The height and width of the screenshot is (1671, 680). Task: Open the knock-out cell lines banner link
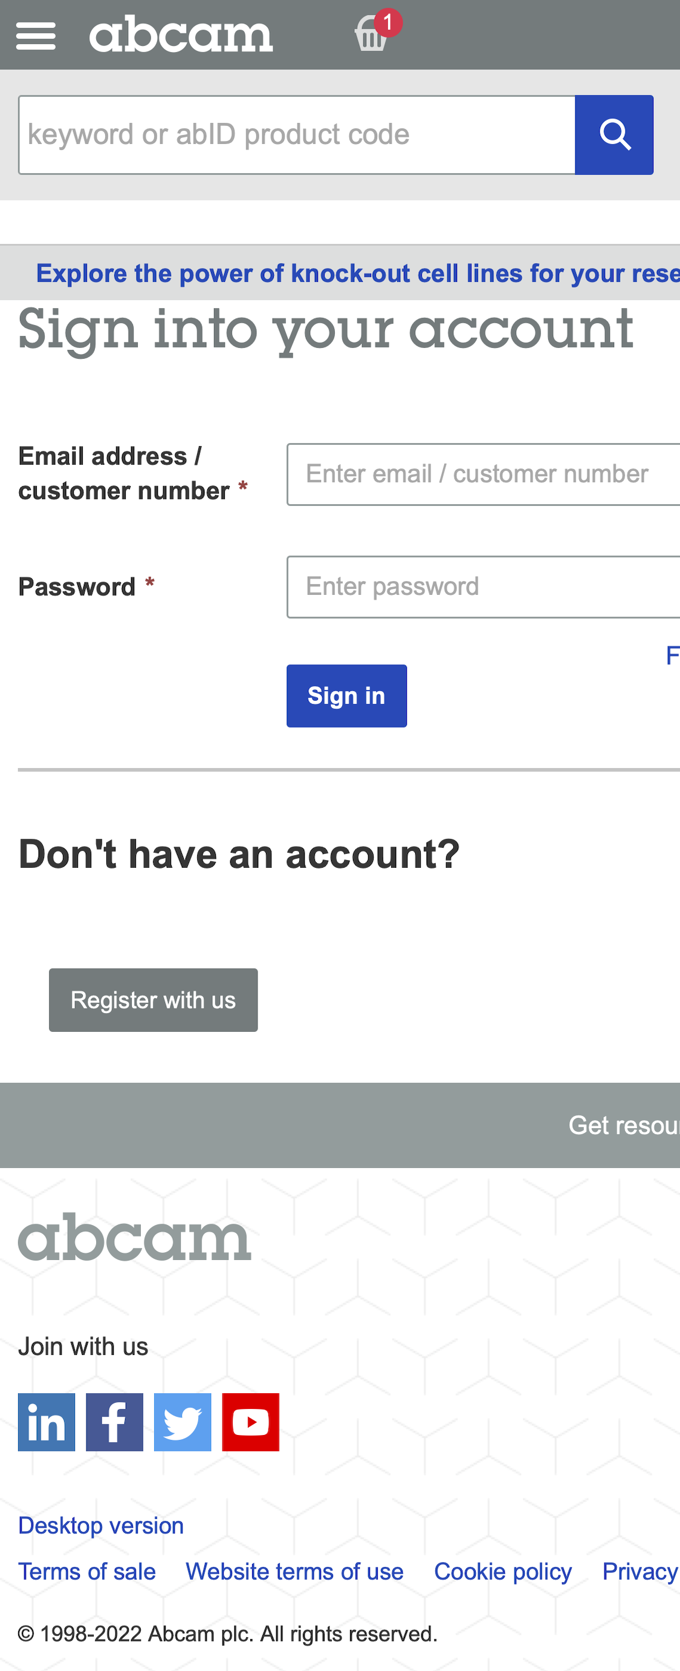[339, 273]
